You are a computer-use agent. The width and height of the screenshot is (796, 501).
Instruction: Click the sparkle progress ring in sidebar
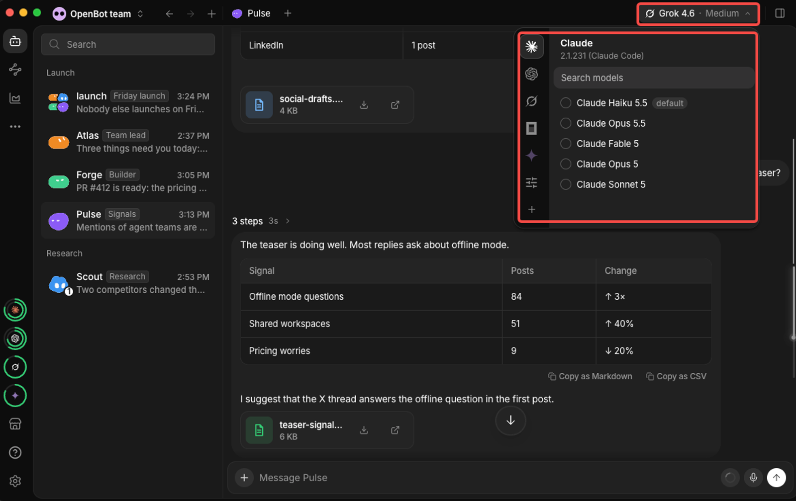tap(15, 396)
